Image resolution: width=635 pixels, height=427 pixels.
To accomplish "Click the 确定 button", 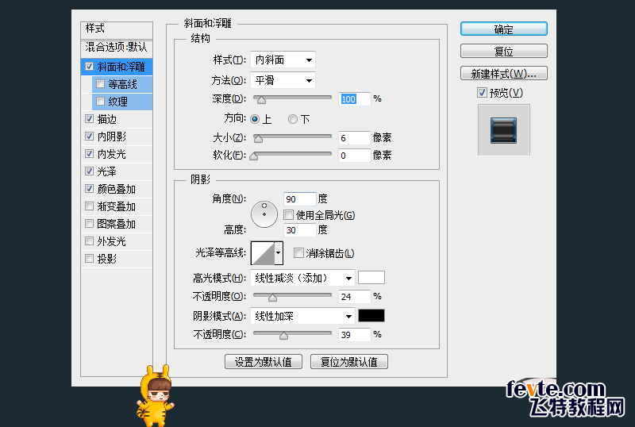I will click(504, 29).
